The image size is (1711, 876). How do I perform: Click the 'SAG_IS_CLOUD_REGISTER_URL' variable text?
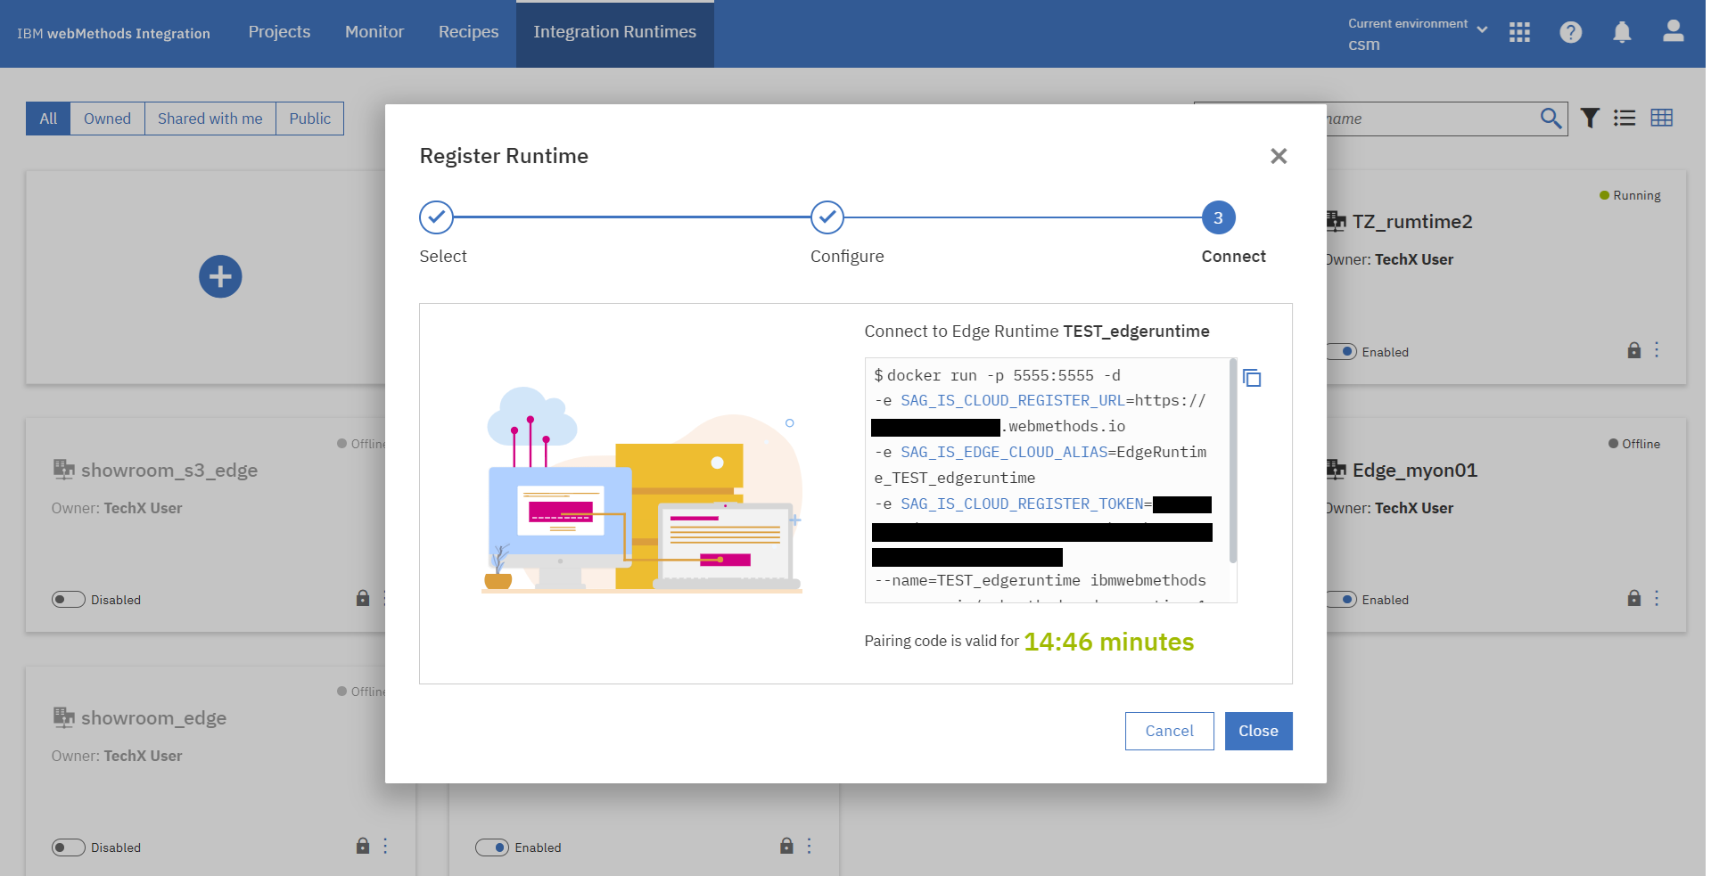(x=1013, y=401)
